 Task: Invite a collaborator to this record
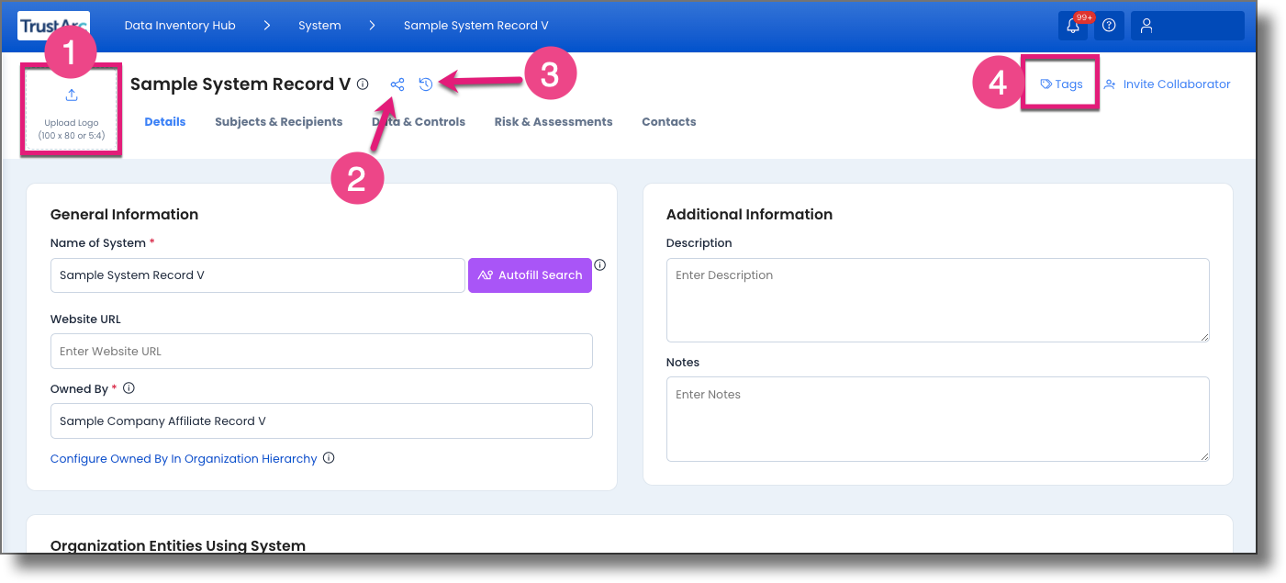click(x=1167, y=84)
